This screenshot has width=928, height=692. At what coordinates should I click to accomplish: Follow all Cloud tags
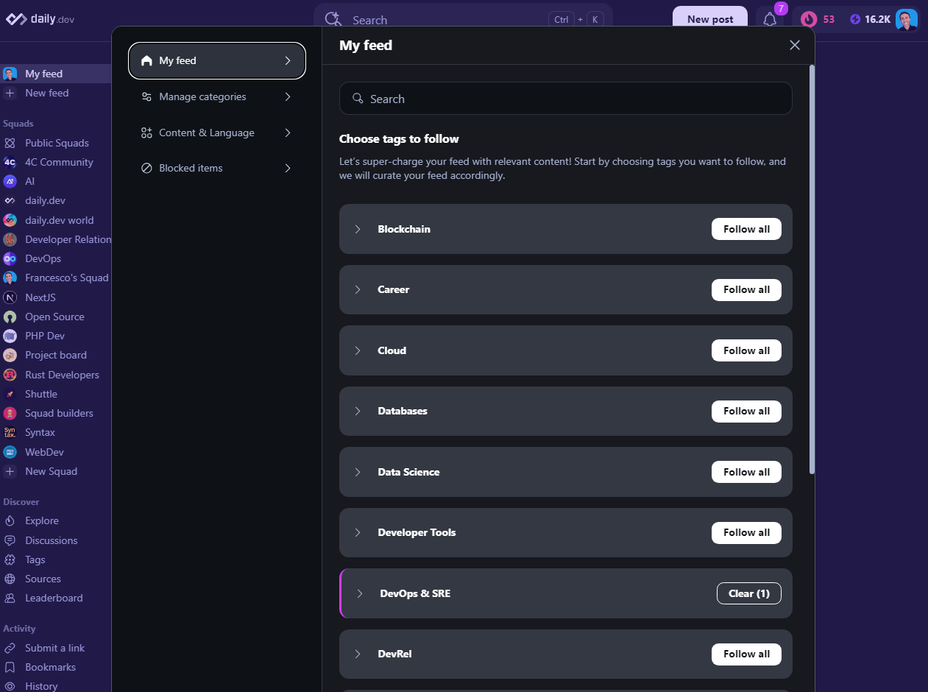click(746, 350)
